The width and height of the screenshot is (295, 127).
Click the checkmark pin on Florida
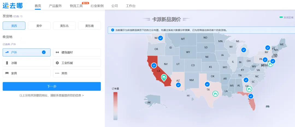(x=251, y=96)
